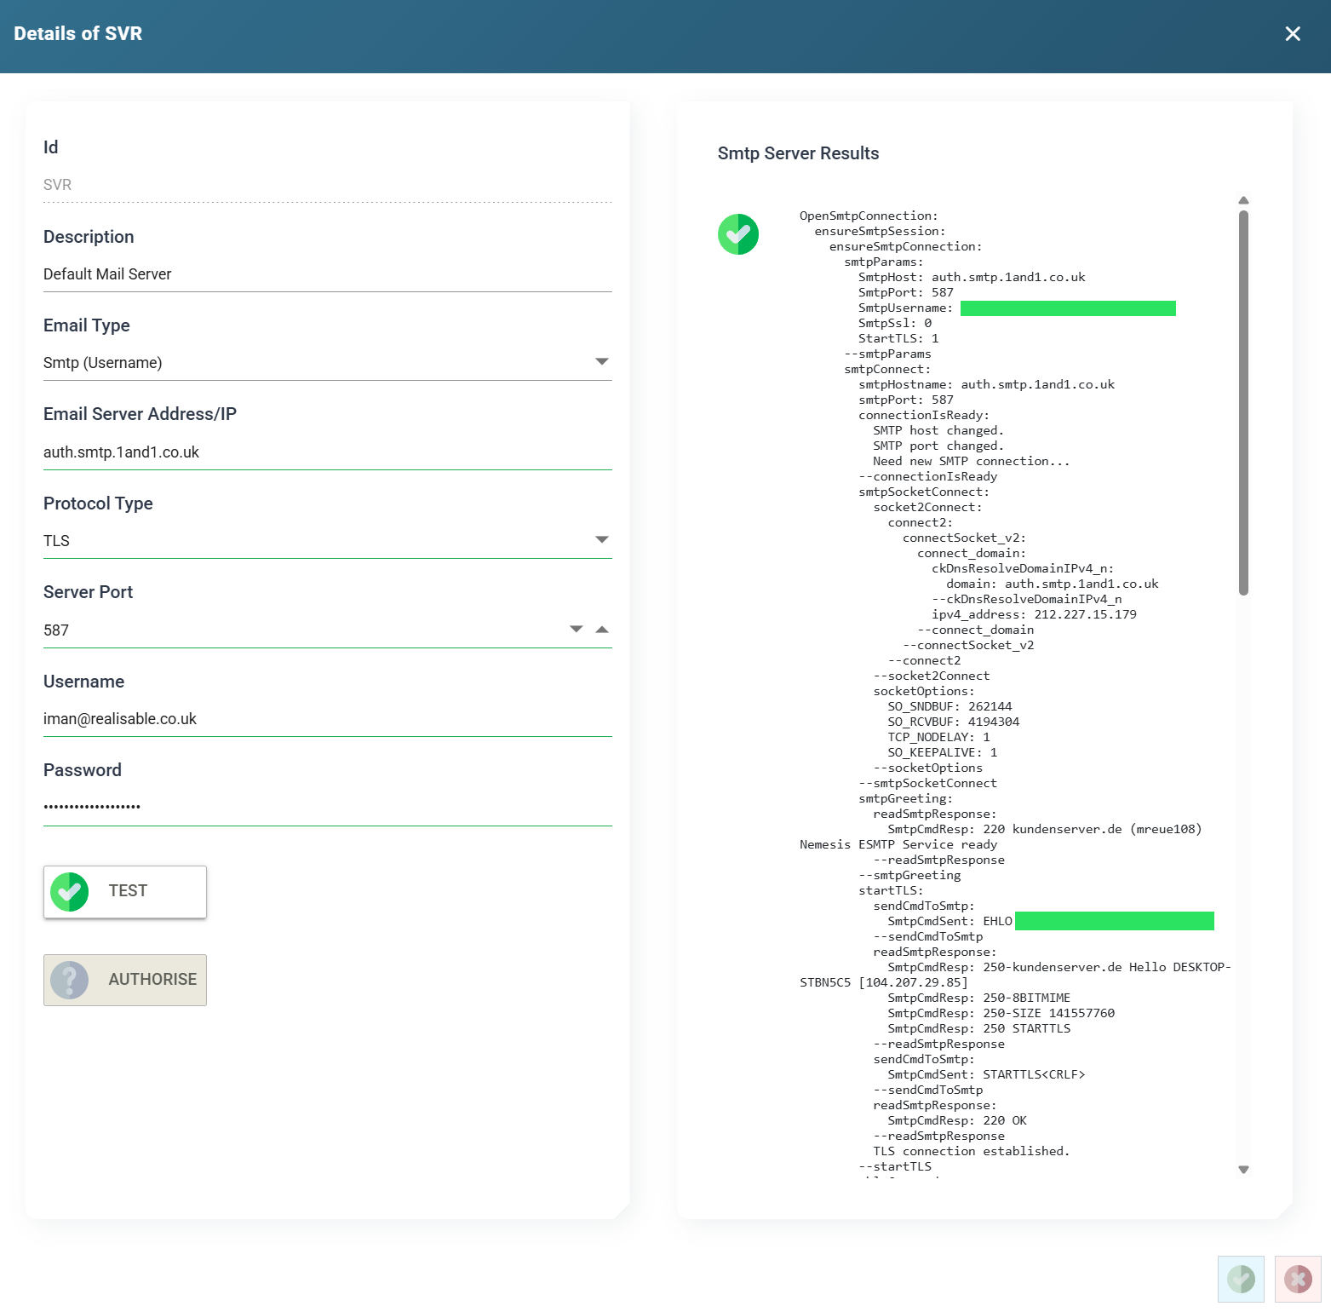
Task: Close the Details of SVR dialog
Action: click(1292, 34)
